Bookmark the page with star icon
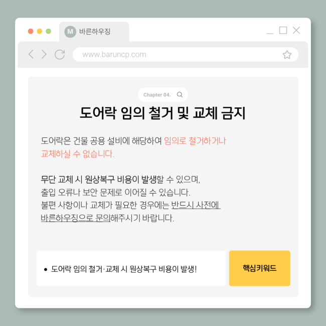Image resolution: width=326 pixels, height=326 pixels. (x=287, y=55)
